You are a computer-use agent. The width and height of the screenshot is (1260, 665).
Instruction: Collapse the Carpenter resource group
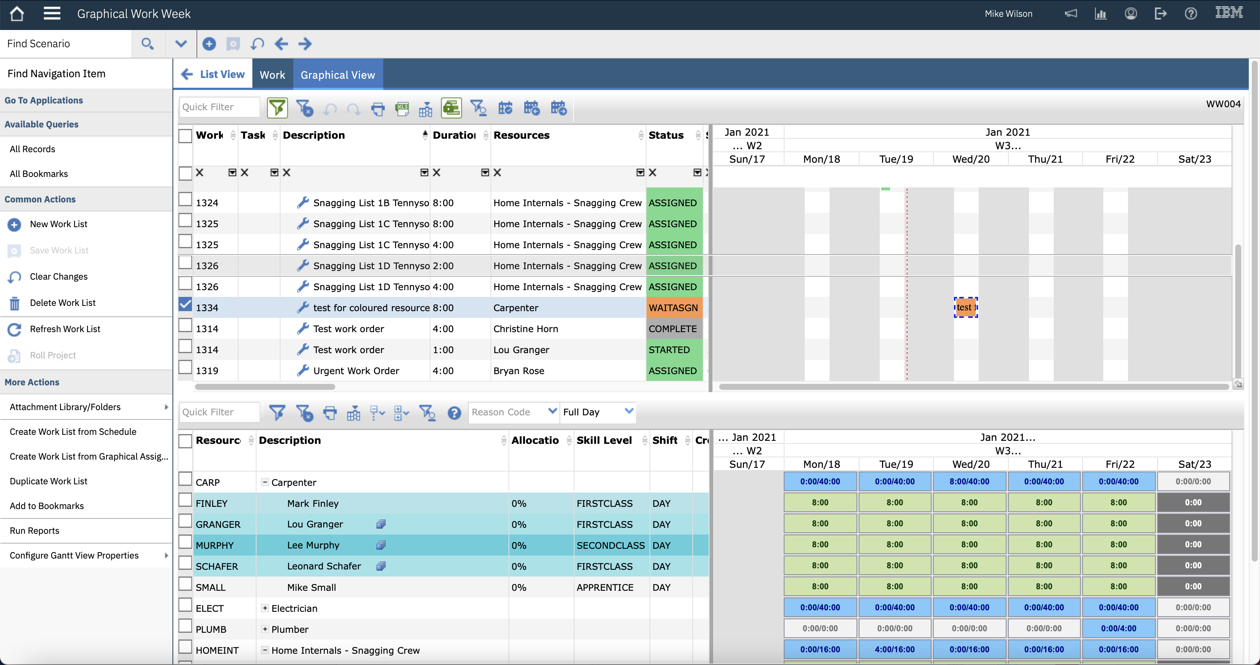[x=265, y=482]
